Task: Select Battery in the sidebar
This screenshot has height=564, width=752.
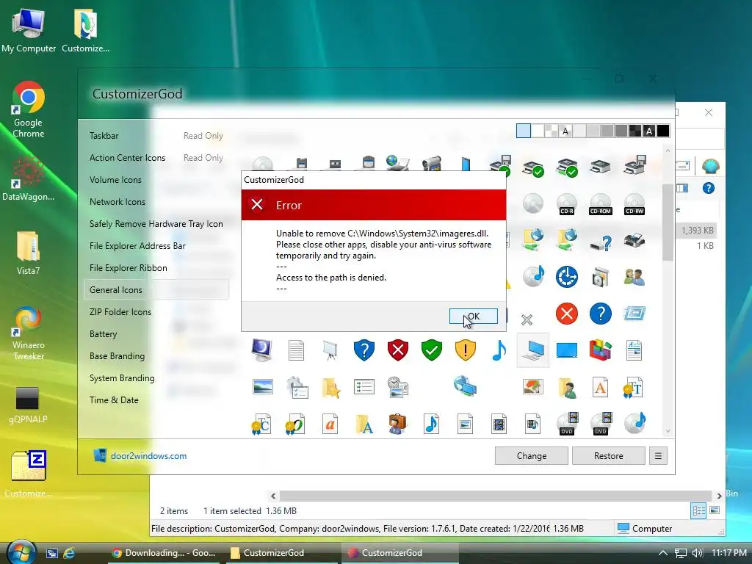Action: click(x=103, y=334)
